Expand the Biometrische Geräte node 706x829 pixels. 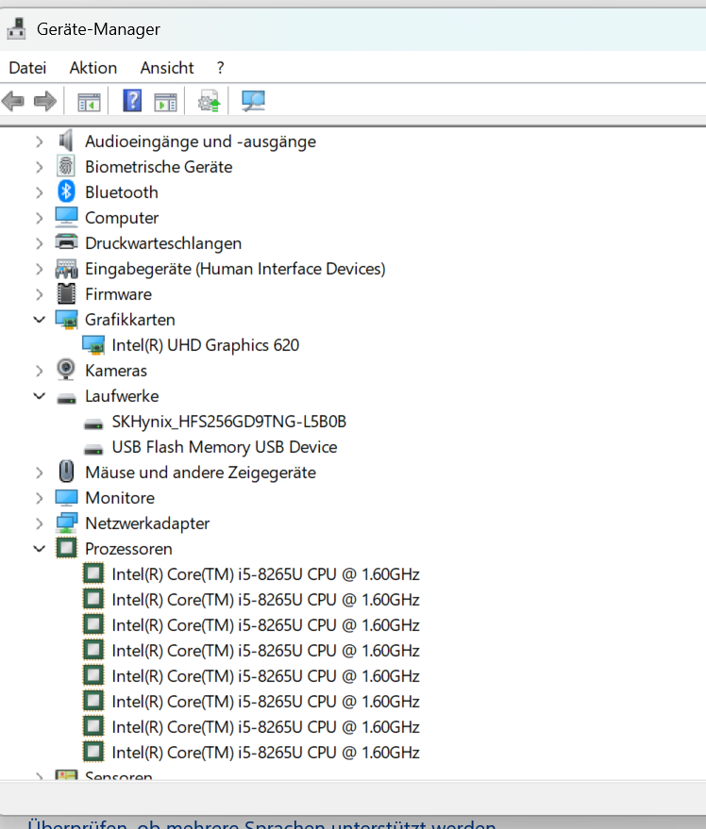[39, 167]
